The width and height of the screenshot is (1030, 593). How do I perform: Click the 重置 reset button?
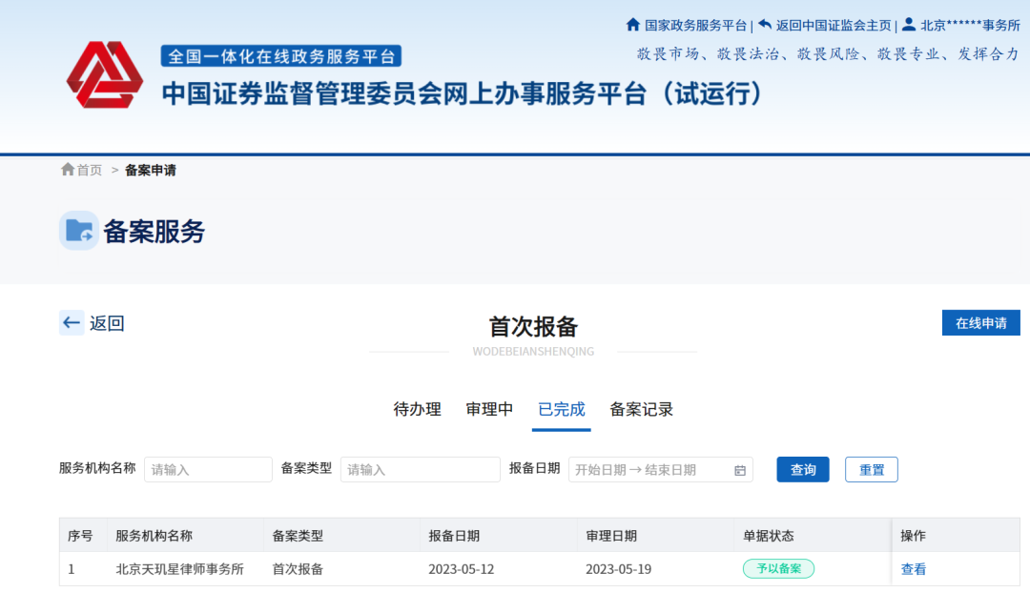click(871, 470)
